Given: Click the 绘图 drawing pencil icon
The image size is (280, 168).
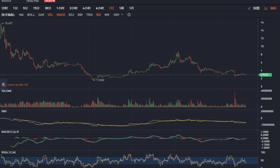Looking at the screenshot, I should point(249,8).
